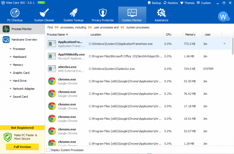Sort by the Location column header

click(x=126, y=35)
